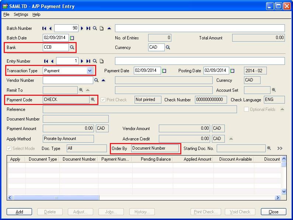
Task: Go to first batch number
Action: (44, 28)
